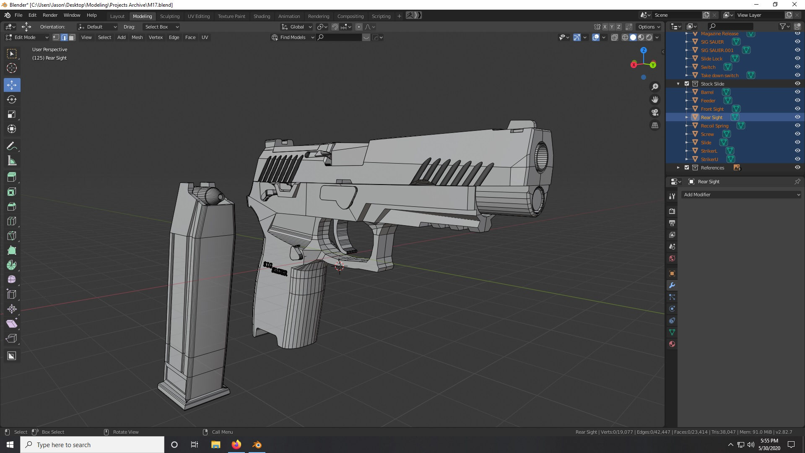Select the Shrink/Fatten tool
Image resolution: width=805 pixels, height=453 pixels.
[x=12, y=309]
